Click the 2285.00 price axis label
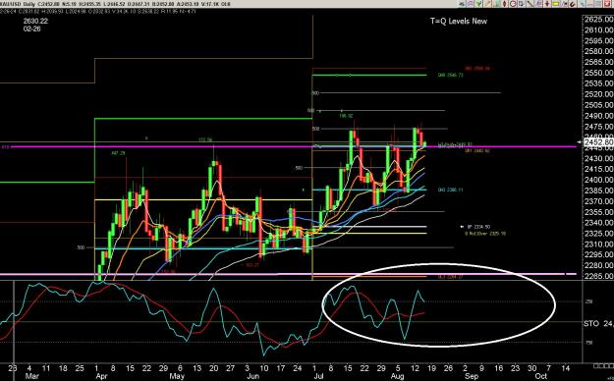 point(598,276)
